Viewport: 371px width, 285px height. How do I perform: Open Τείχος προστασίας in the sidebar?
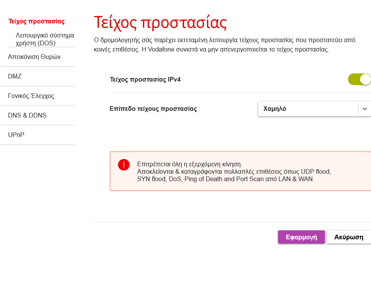(x=36, y=21)
